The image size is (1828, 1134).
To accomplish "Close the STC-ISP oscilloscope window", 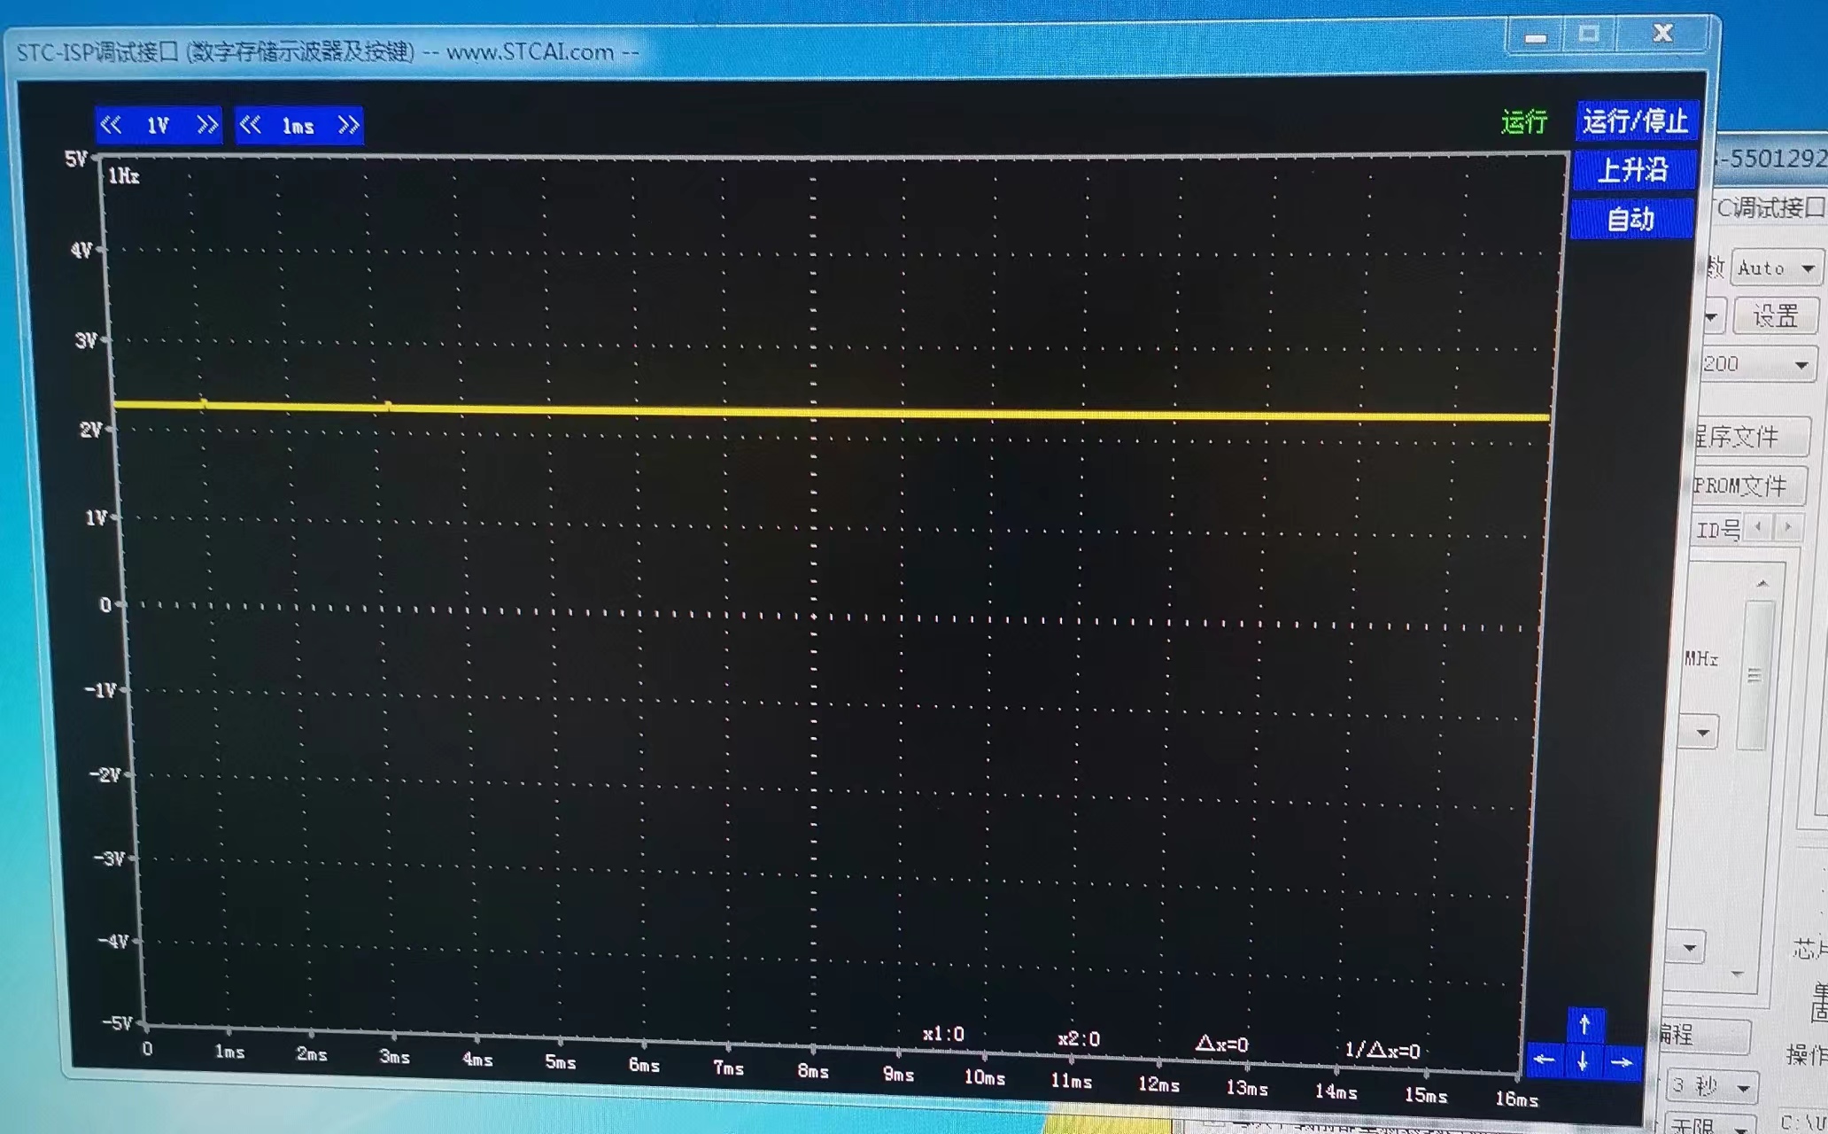I will [1662, 34].
